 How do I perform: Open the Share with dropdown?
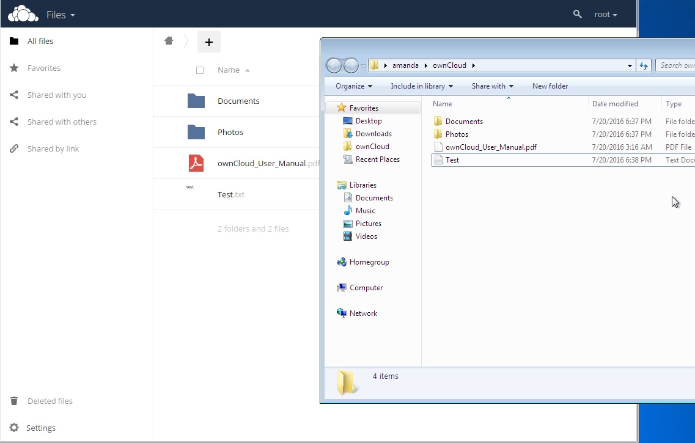click(492, 86)
